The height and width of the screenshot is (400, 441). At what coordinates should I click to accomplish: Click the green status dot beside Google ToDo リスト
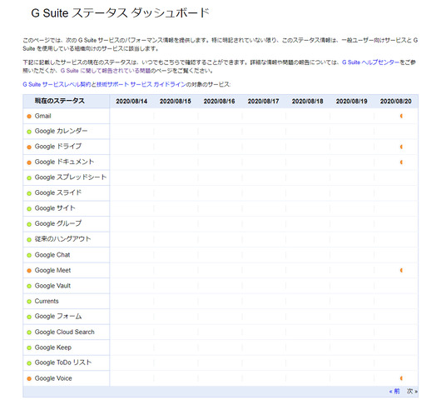[29, 363]
